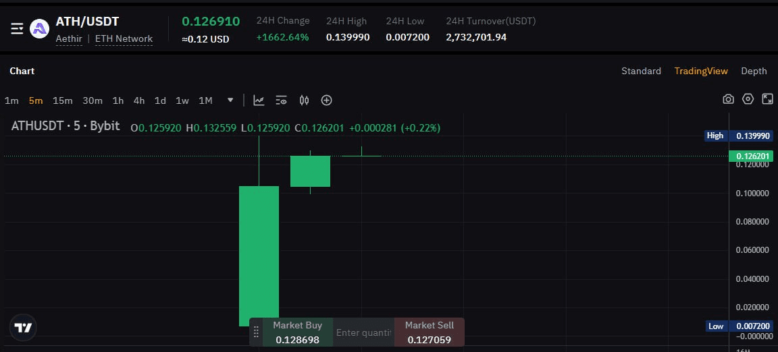The height and width of the screenshot is (352, 778).
Task: Expand the chart to fullscreen
Action: (x=768, y=99)
